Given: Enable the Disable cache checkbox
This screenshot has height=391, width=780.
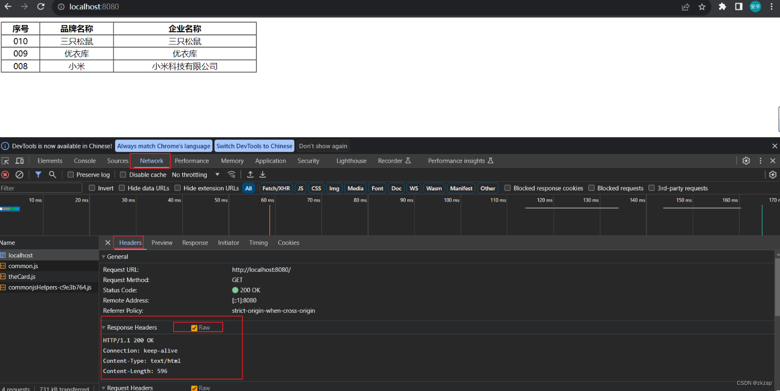Looking at the screenshot, I should tap(123, 175).
